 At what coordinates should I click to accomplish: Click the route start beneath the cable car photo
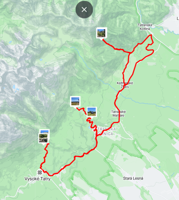coord(76,108)
